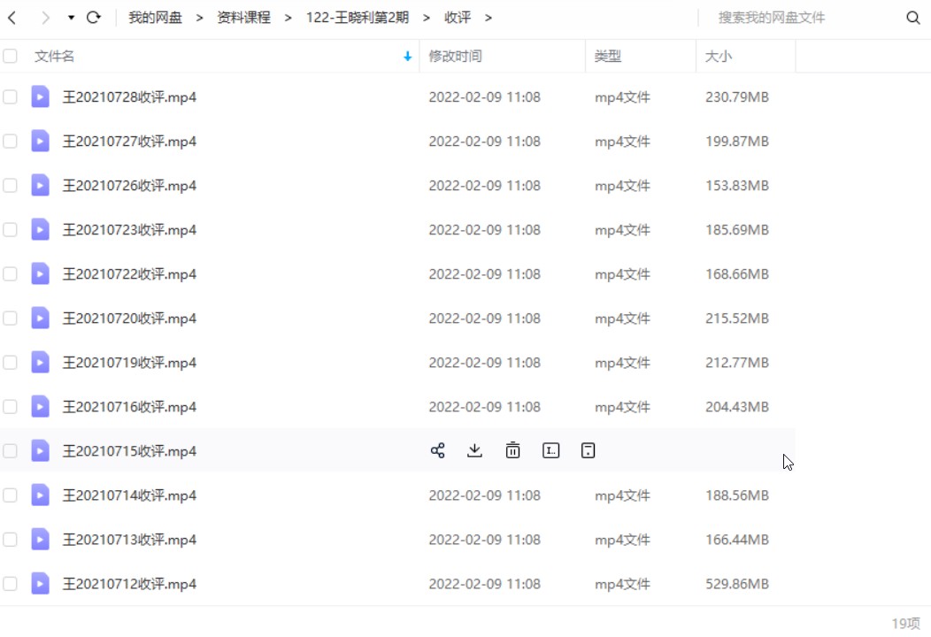Click the search magnifier icon
Image resolution: width=931 pixels, height=637 pixels.
(x=912, y=17)
